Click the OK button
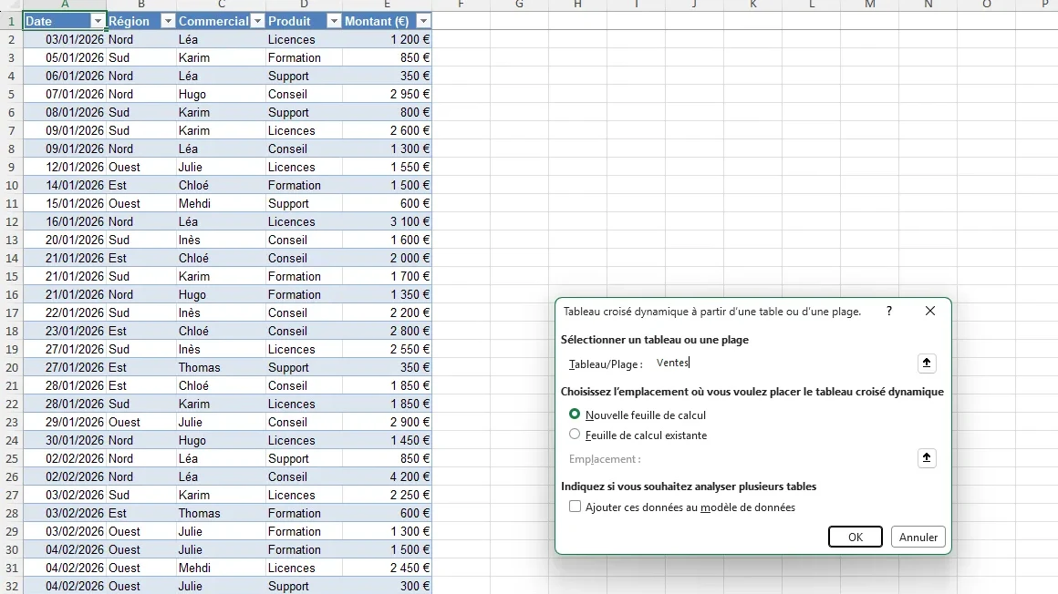Viewport: 1058px width, 594px height. pyautogui.click(x=855, y=537)
